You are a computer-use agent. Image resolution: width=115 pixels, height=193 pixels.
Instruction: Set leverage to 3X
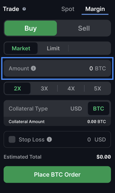pos(44,88)
